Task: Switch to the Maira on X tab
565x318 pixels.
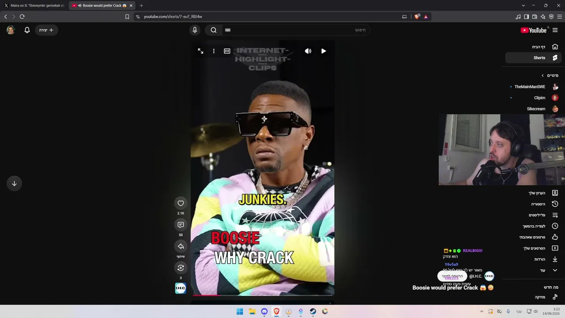Action: (x=34, y=6)
